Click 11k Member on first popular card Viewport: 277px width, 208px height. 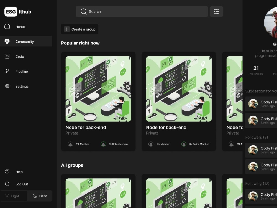83,144
